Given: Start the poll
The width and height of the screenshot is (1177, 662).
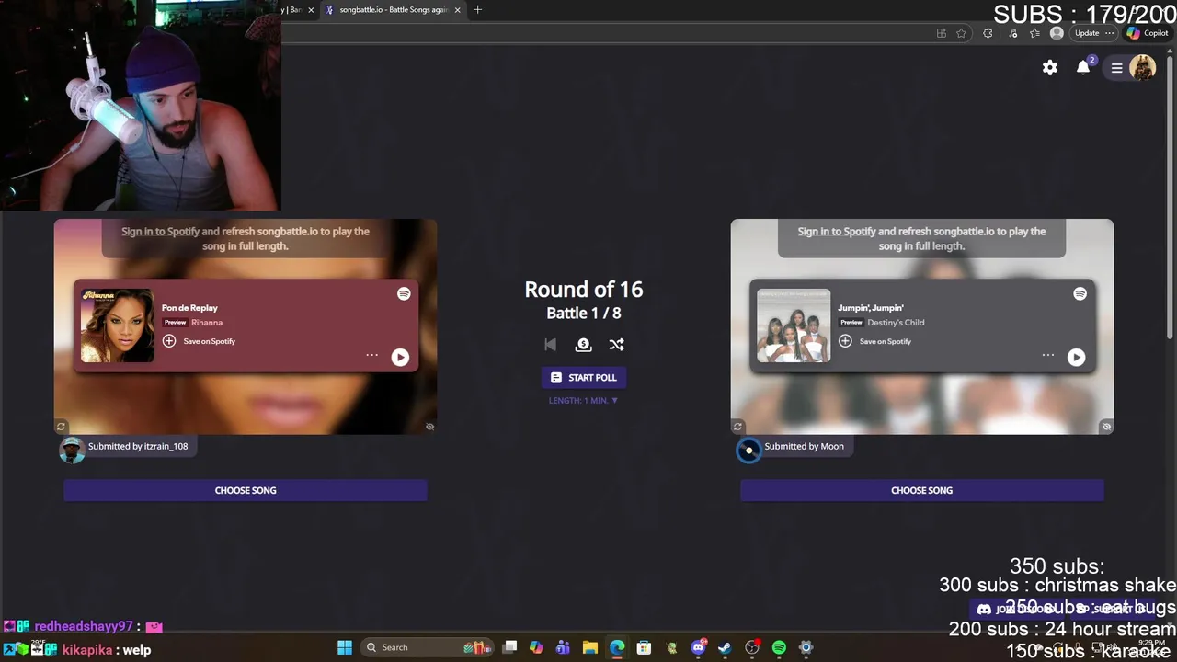Looking at the screenshot, I should pyautogui.click(x=584, y=378).
